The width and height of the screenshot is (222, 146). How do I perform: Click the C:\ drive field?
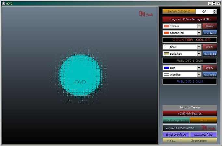point(204,12)
